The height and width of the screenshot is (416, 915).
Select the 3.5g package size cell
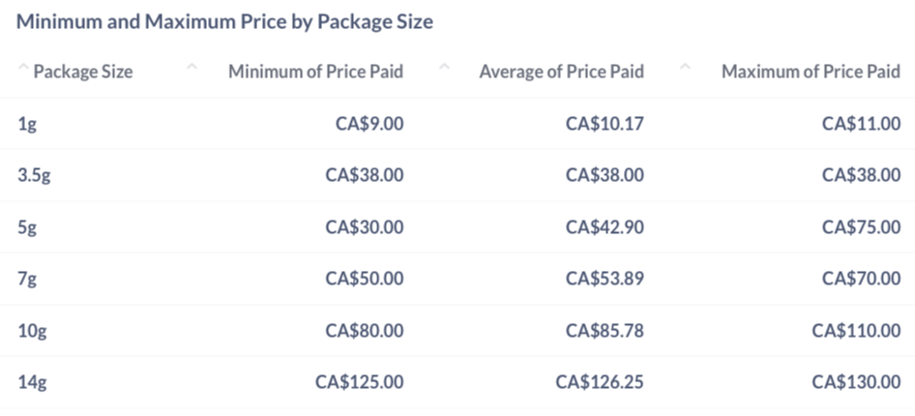click(x=34, y=176)
